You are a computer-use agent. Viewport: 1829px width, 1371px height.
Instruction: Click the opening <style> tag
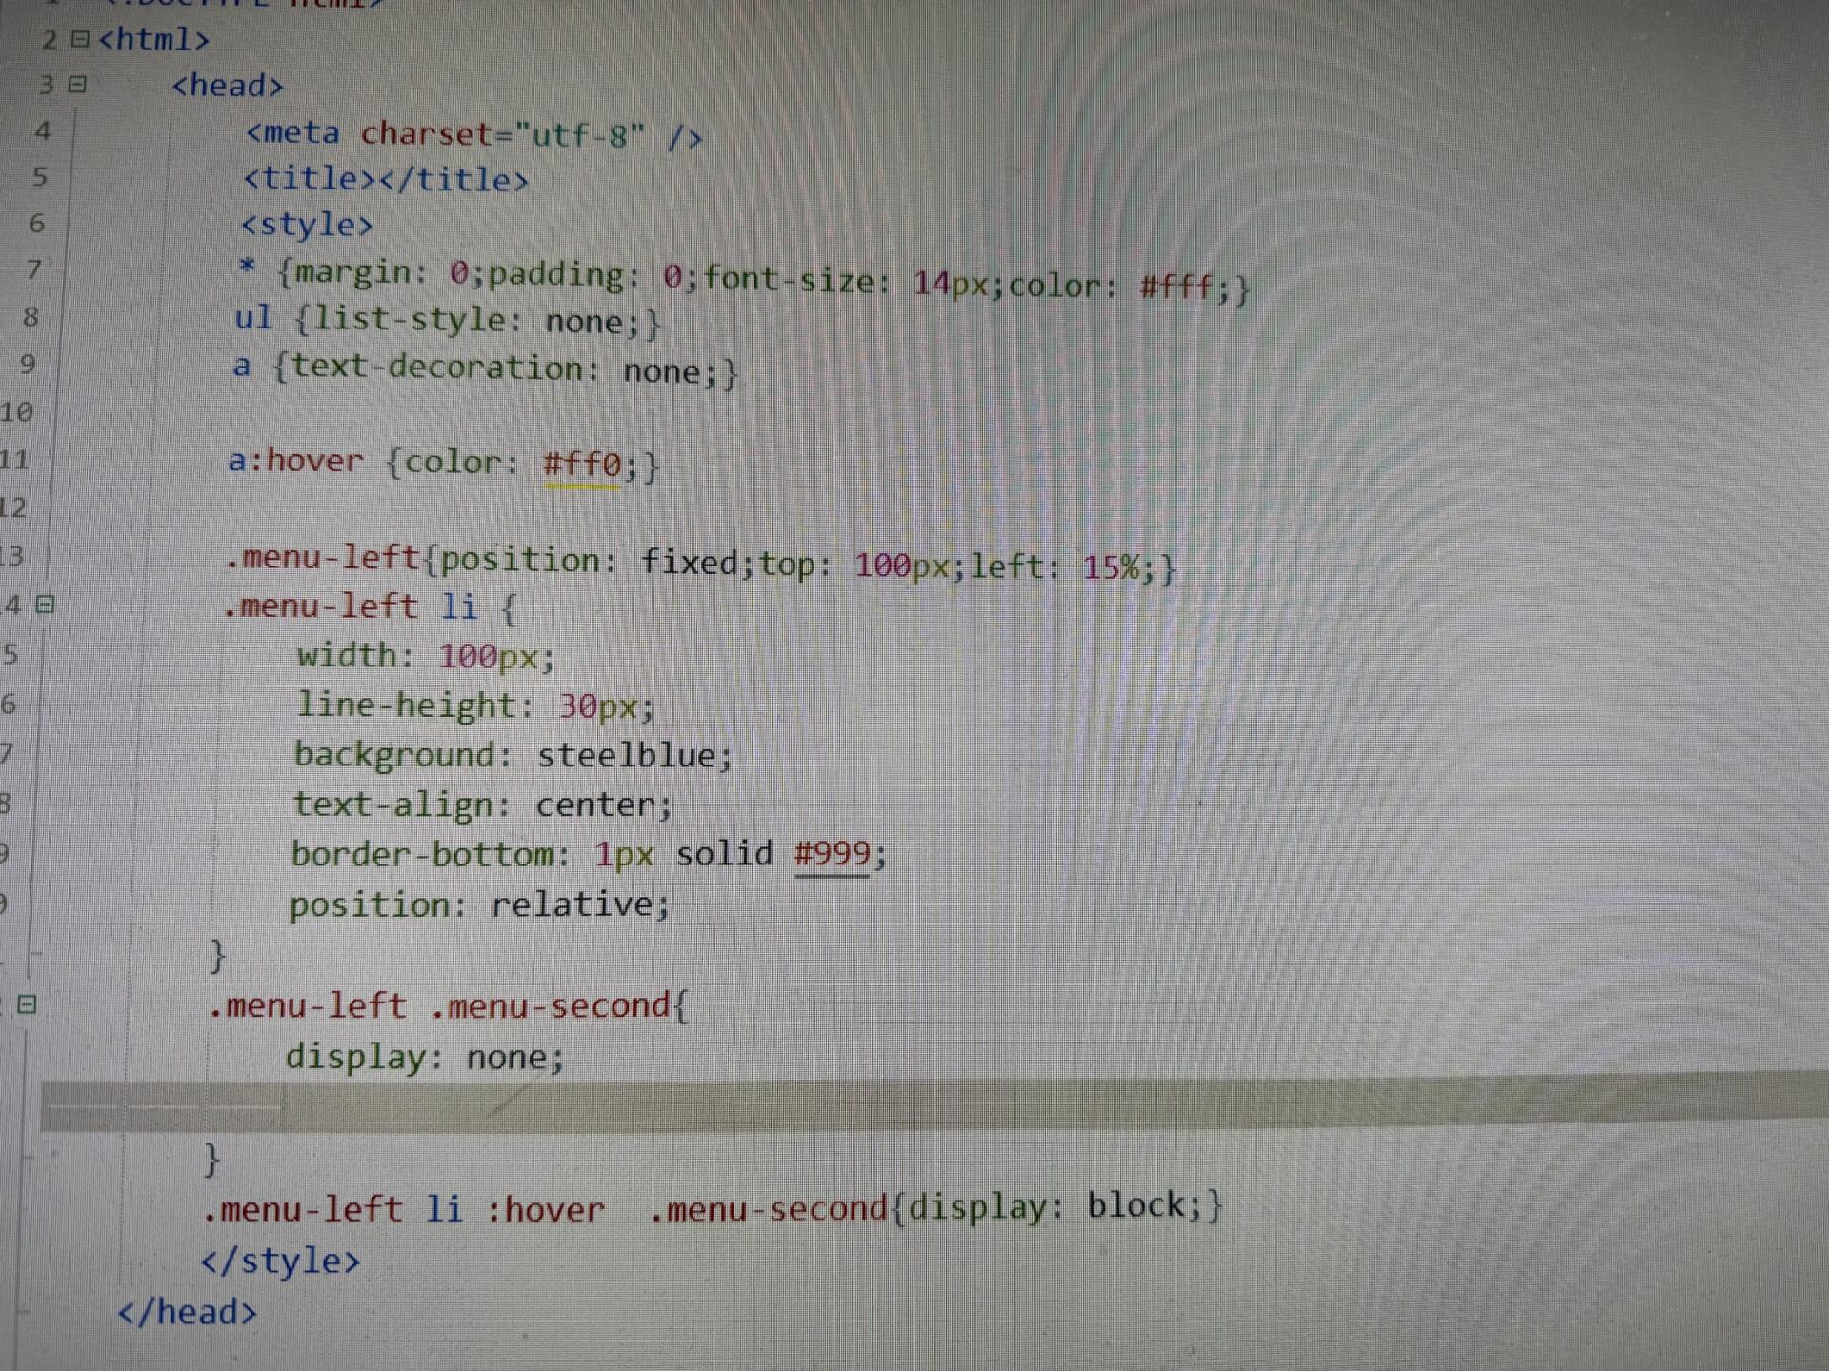[307, 225]
